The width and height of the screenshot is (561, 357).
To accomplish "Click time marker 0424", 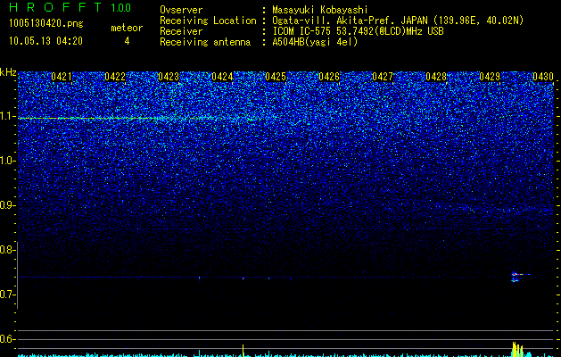I will click(222, 77).
